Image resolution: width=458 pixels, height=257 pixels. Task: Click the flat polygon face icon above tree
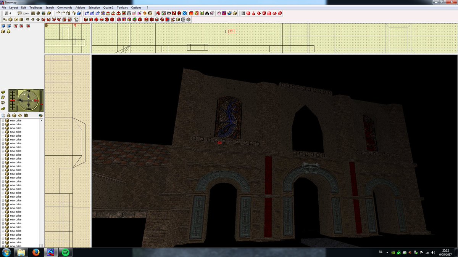[x=20, y=115]
